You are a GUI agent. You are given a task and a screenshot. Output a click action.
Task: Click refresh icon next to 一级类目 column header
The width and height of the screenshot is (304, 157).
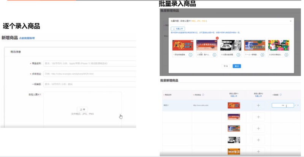280,95
